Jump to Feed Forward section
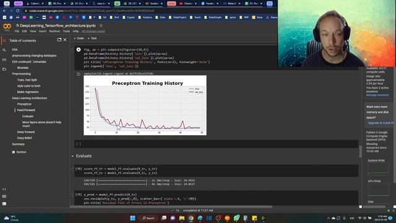Screen dimensions: 396x223 [x=26, y=110]
